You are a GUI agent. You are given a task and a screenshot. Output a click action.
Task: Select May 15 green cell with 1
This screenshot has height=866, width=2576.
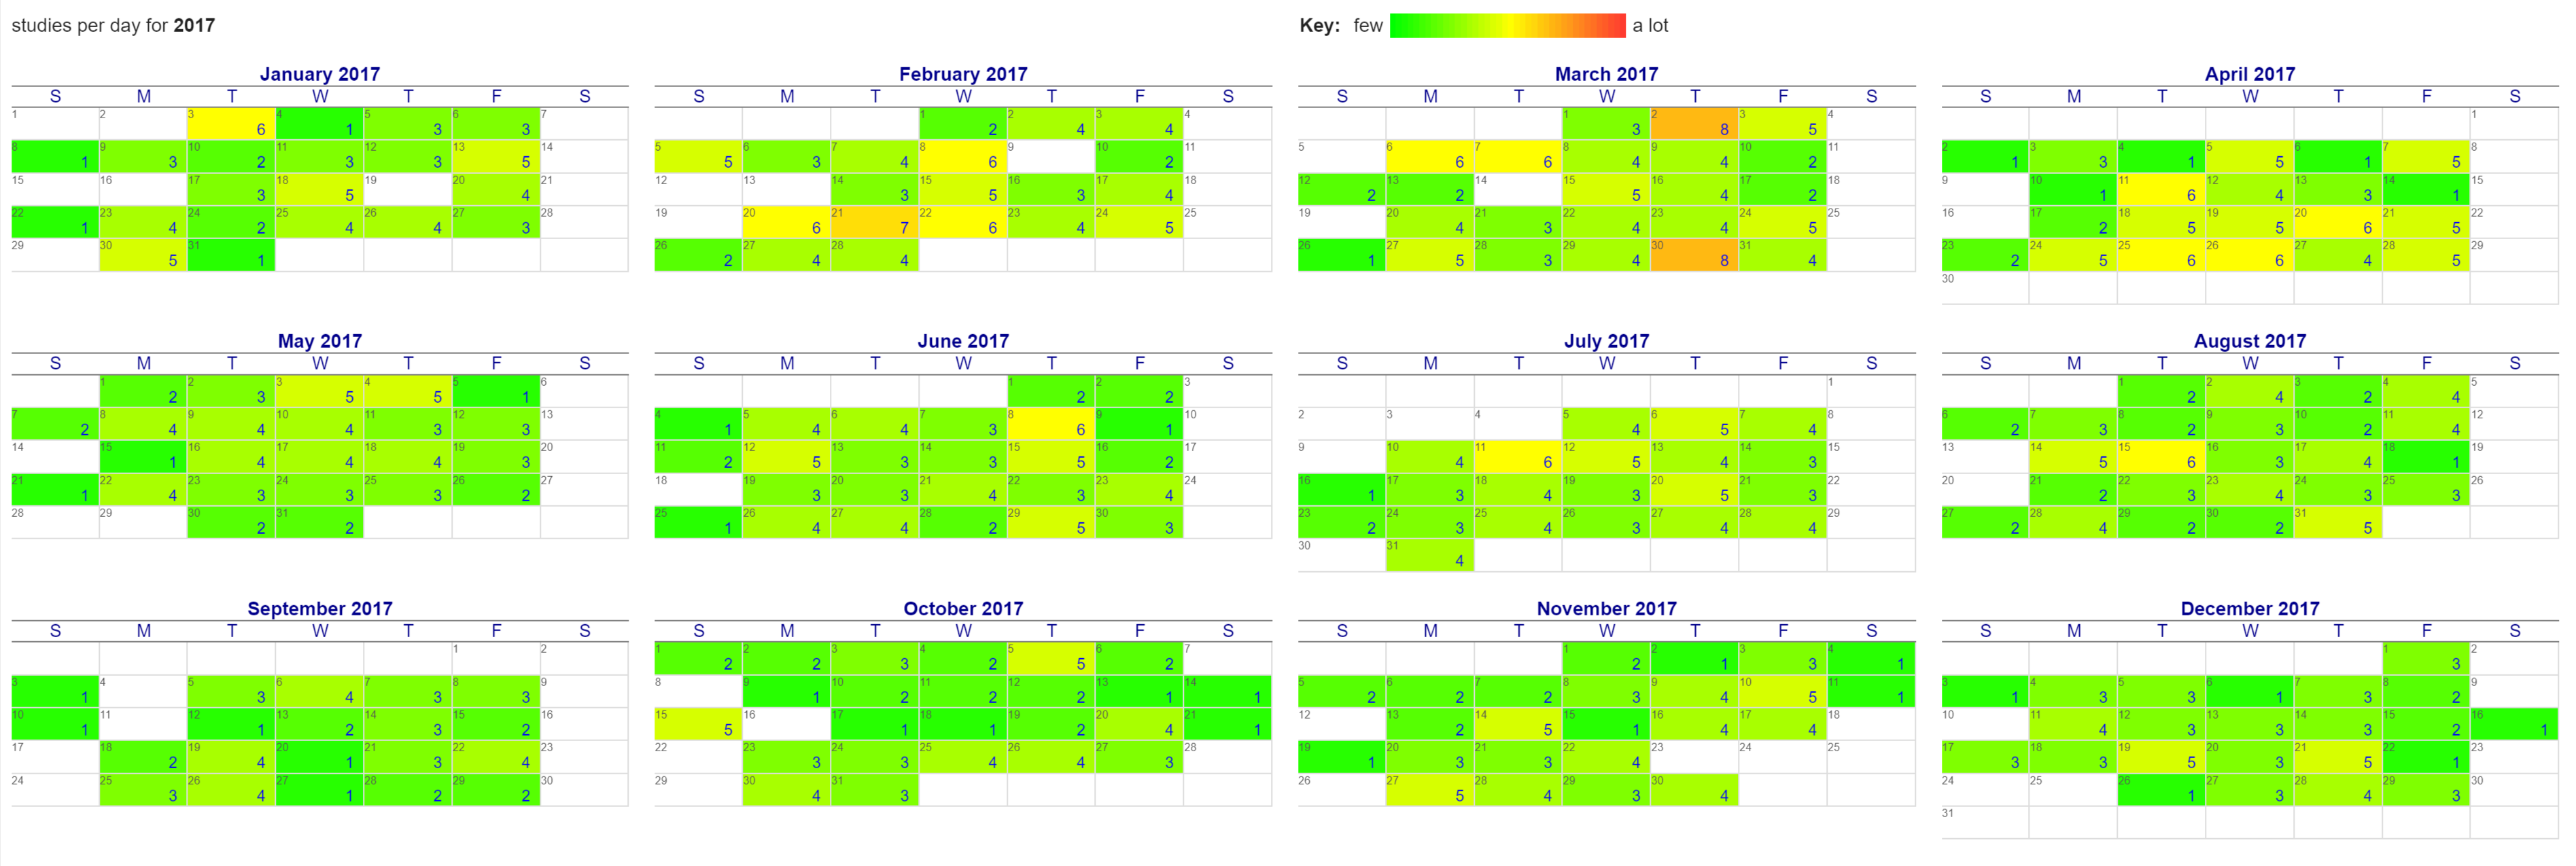pos(143,456)
